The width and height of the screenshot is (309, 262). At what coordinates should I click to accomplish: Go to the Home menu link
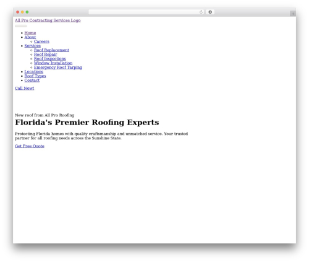pos(30,33)
